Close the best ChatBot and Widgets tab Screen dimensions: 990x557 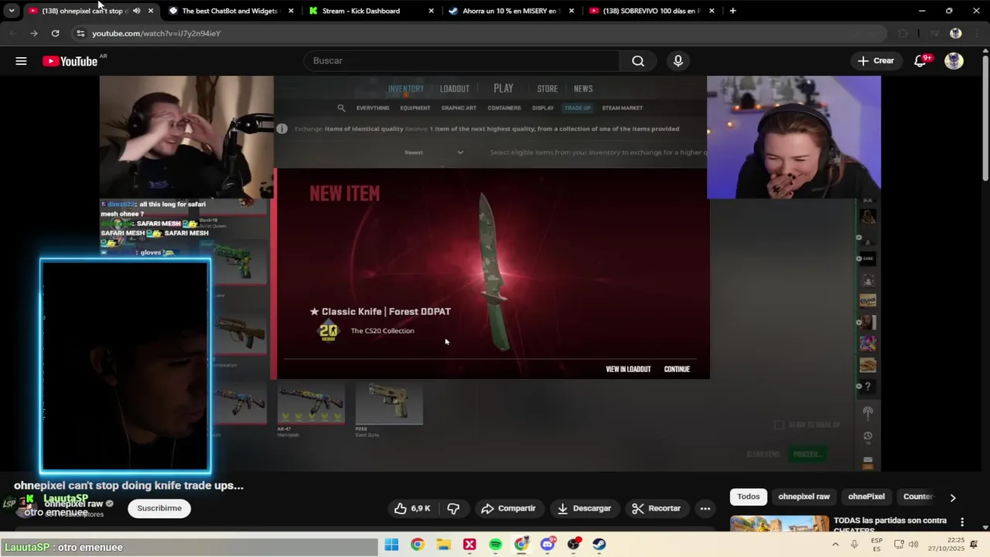(291, 11)
